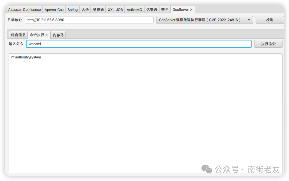Switch to the 畅捷通 tab

(98, 10)
